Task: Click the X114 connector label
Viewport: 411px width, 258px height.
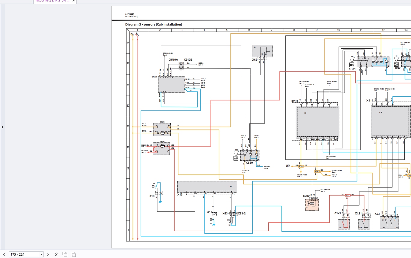Action: [x=370, y=101]
